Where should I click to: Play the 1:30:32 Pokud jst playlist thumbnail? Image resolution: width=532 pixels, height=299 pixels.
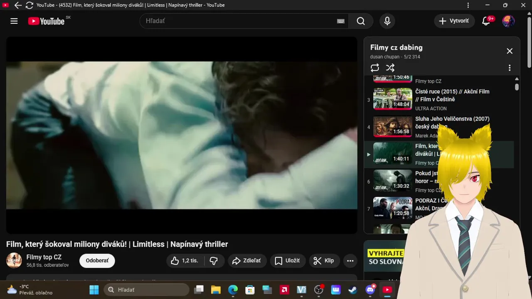(393, 181)
